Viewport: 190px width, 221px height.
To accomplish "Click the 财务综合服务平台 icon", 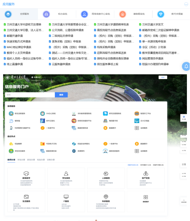I will click(x=74, y=121).
